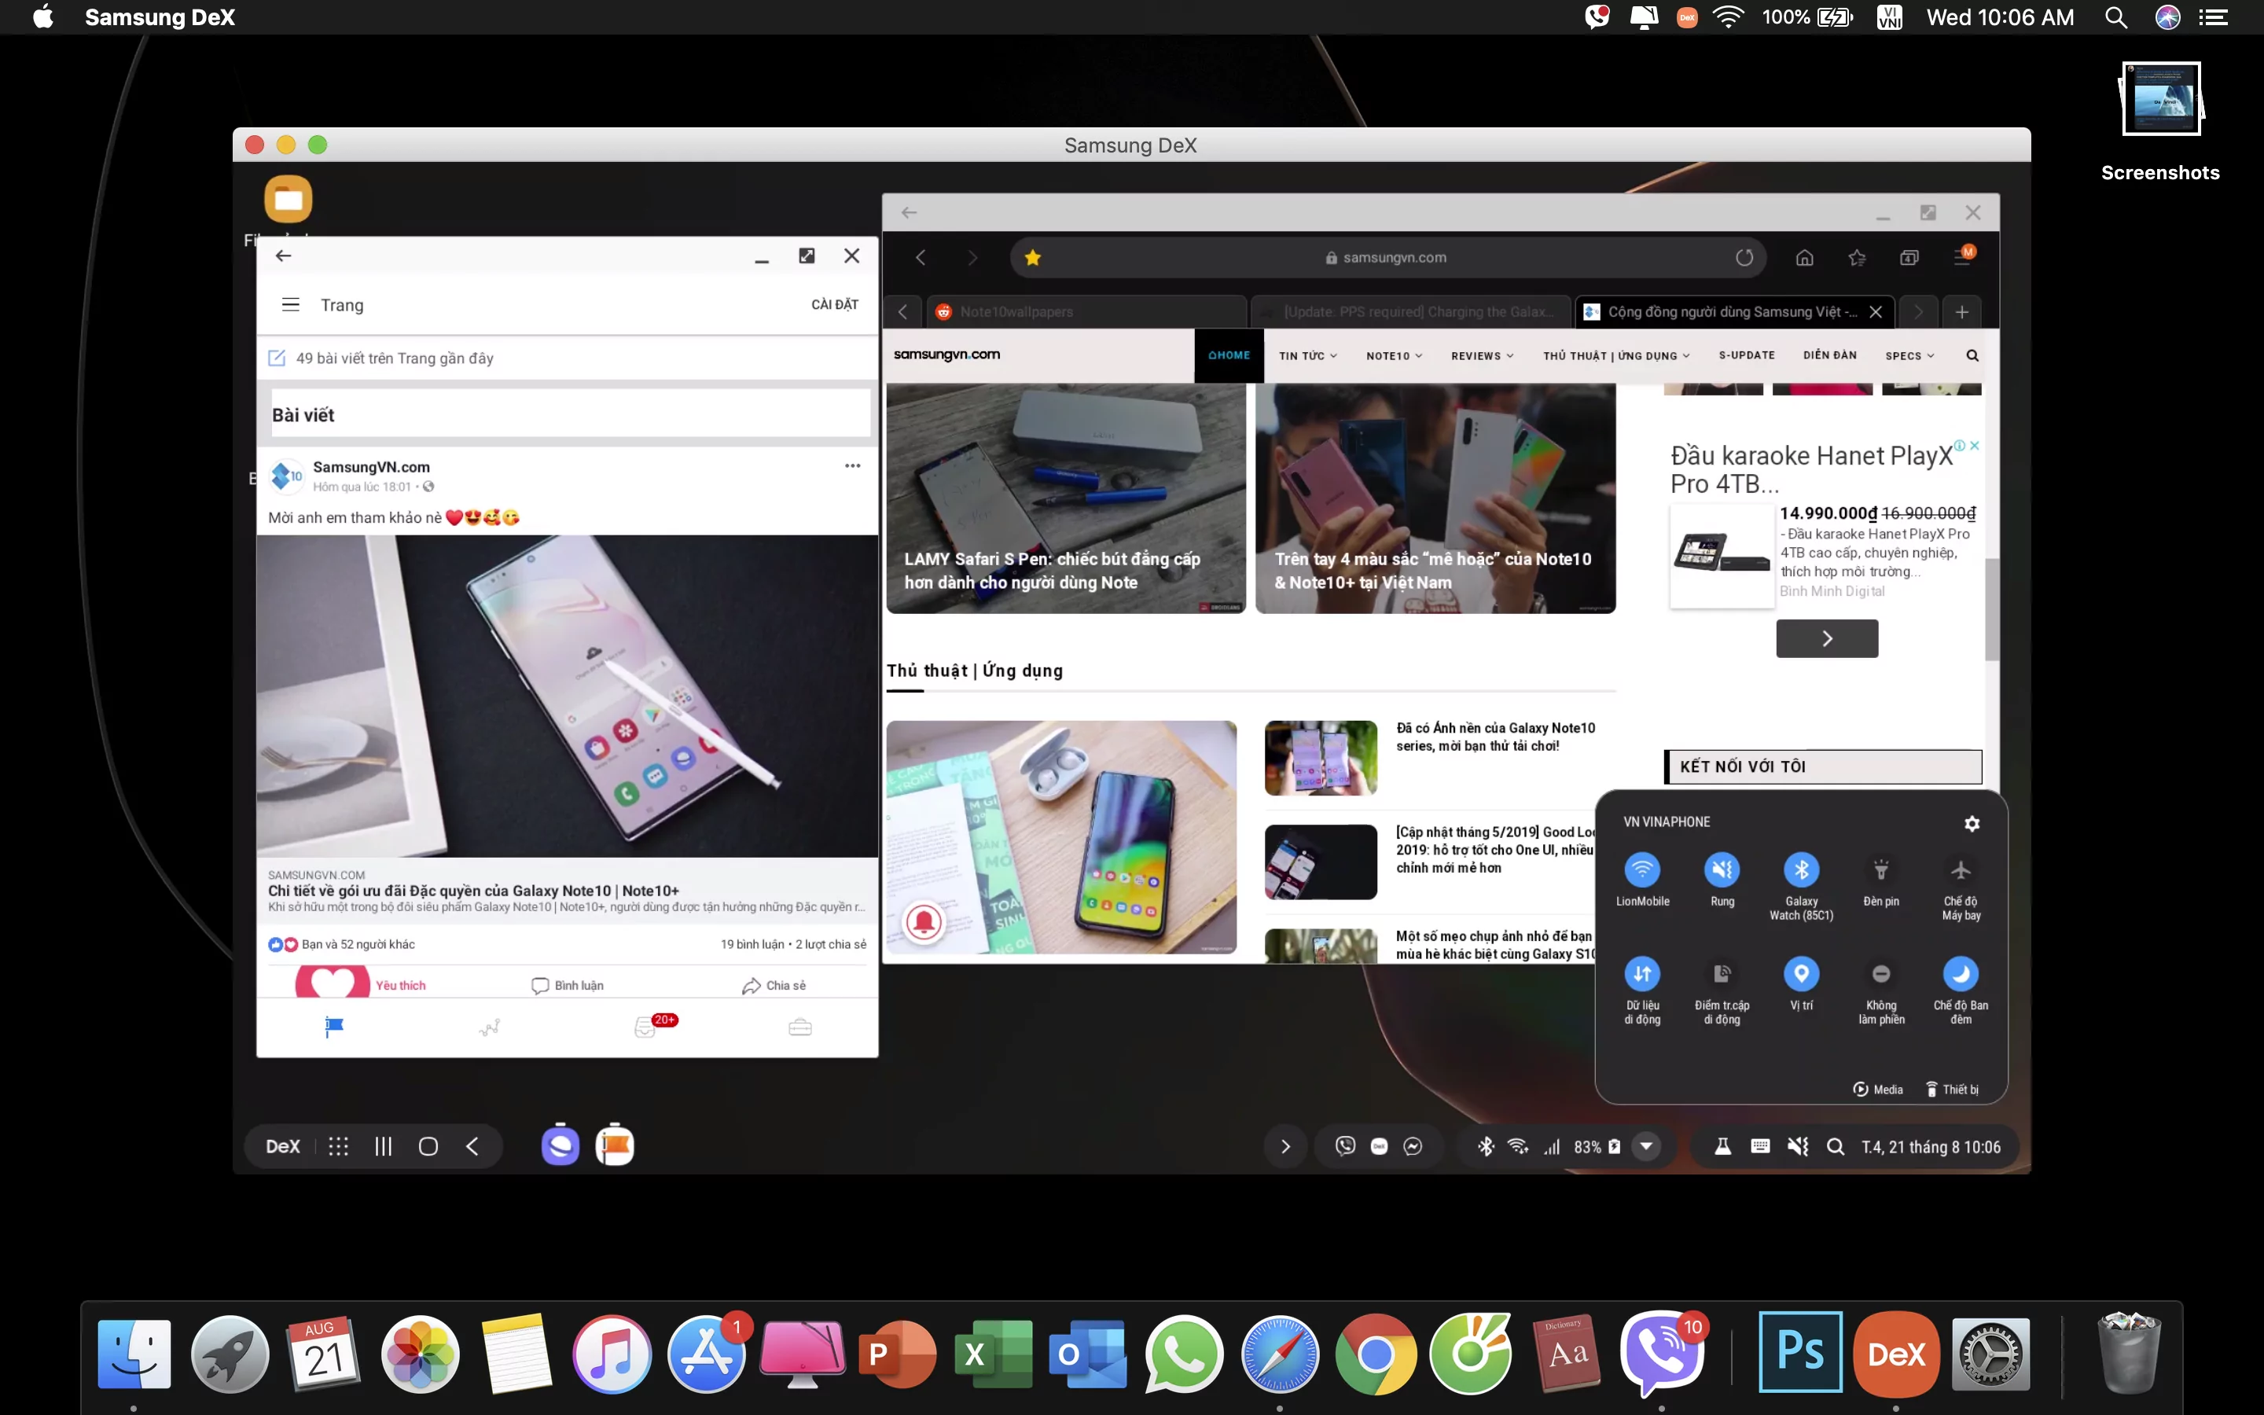Viewport: 2264px width, 1415px height.
Task: Toggle Dữ liệu di động mobile data
Action: 1642,974
